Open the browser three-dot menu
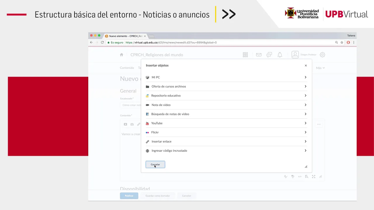This screenshot has height=210, width=374. (354, 42)
